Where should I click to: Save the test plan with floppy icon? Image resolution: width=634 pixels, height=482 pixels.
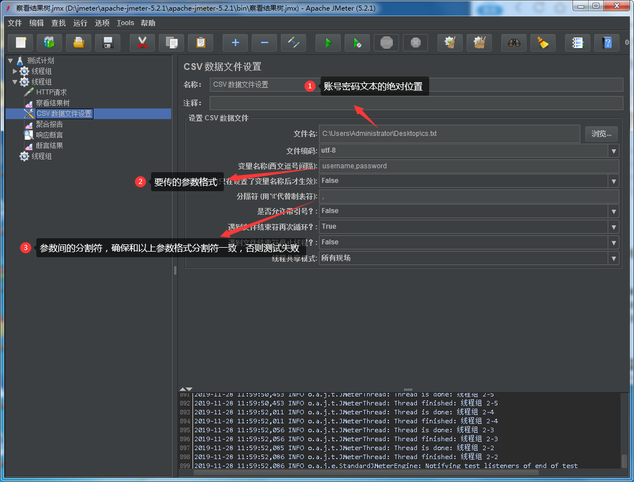click(x=107, y=42)
